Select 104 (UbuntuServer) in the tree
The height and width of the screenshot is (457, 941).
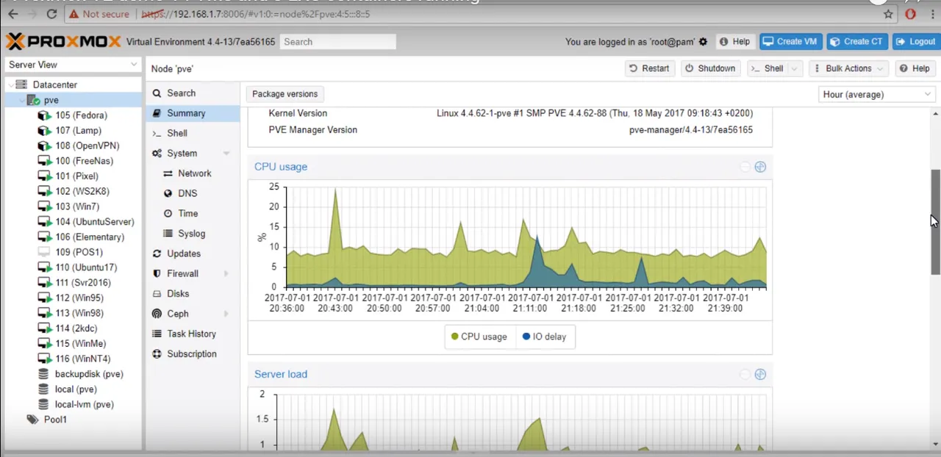point(94,222)
